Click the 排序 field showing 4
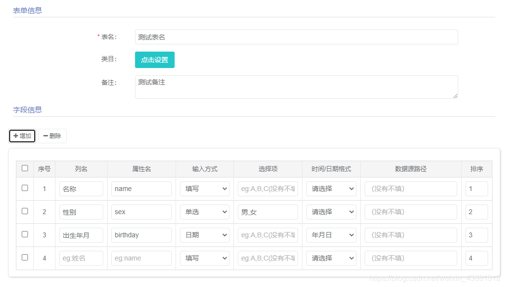505x287 pixels. point(477,258)
